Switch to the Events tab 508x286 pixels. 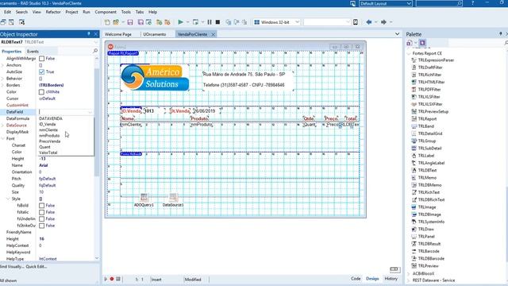click(33, 51)
